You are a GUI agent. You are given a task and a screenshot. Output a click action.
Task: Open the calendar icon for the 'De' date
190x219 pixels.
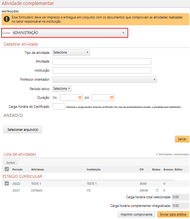80,98
